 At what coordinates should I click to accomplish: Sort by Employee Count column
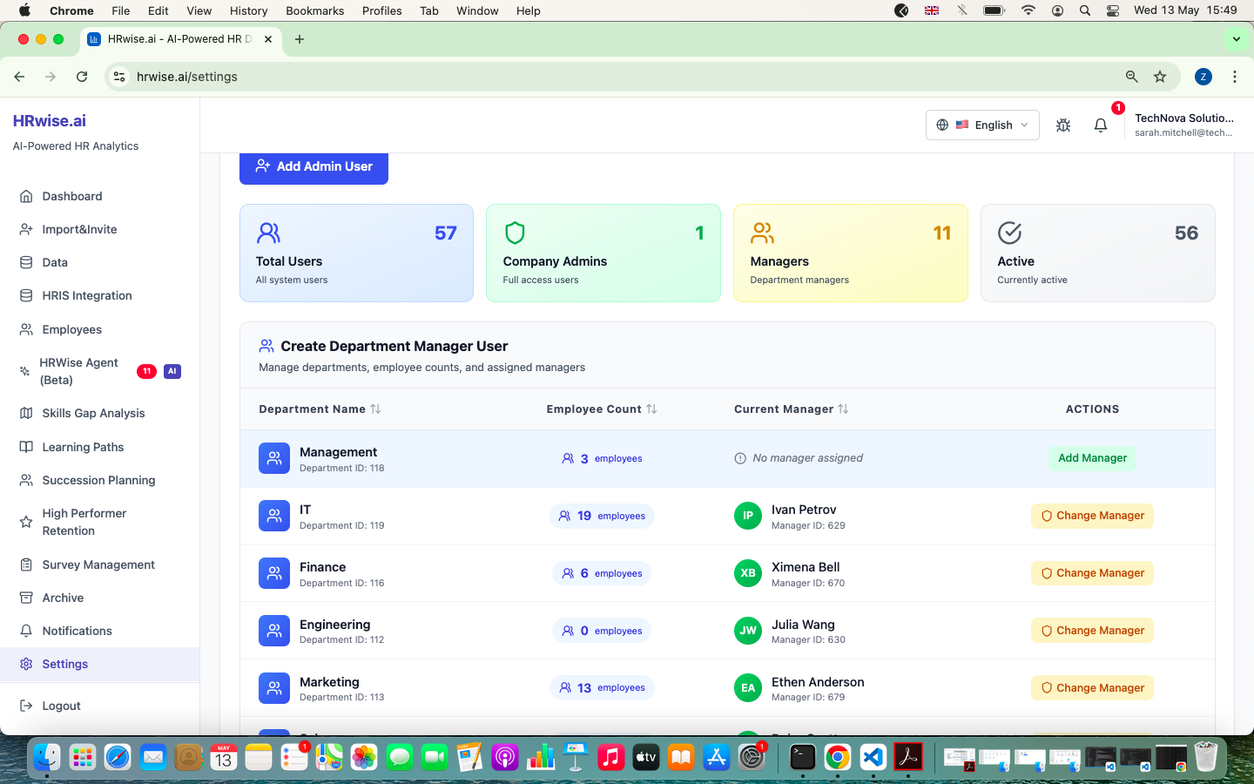pyautogui.click(x=602, y=409)
